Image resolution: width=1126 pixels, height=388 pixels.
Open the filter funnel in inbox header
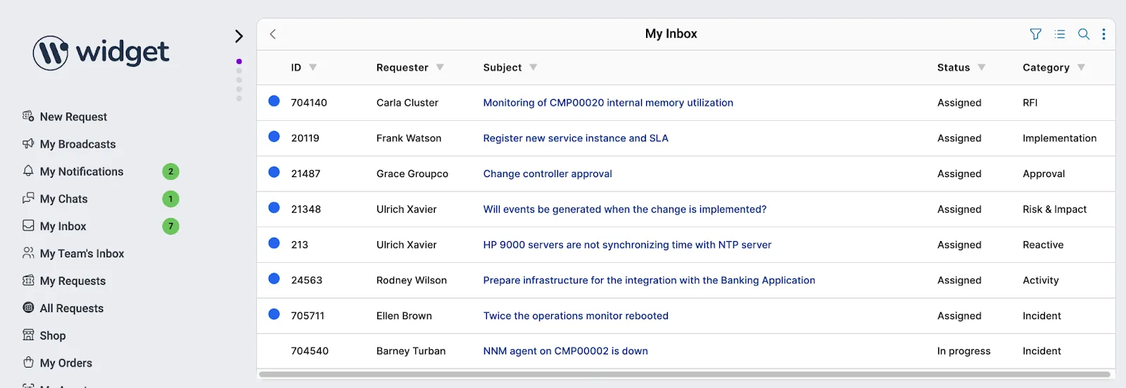tap(1035, 34)
